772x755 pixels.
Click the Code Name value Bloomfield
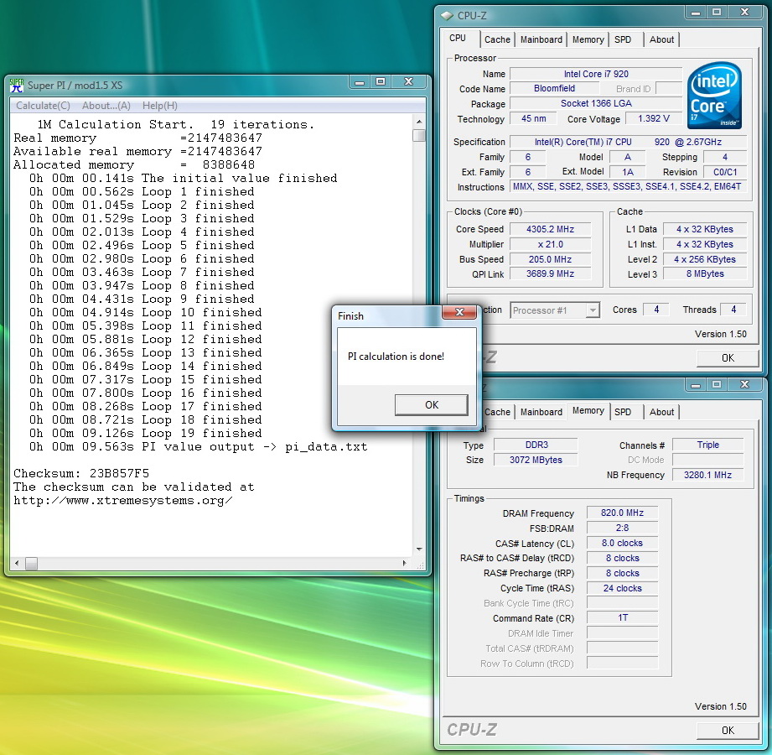[554, 89]
